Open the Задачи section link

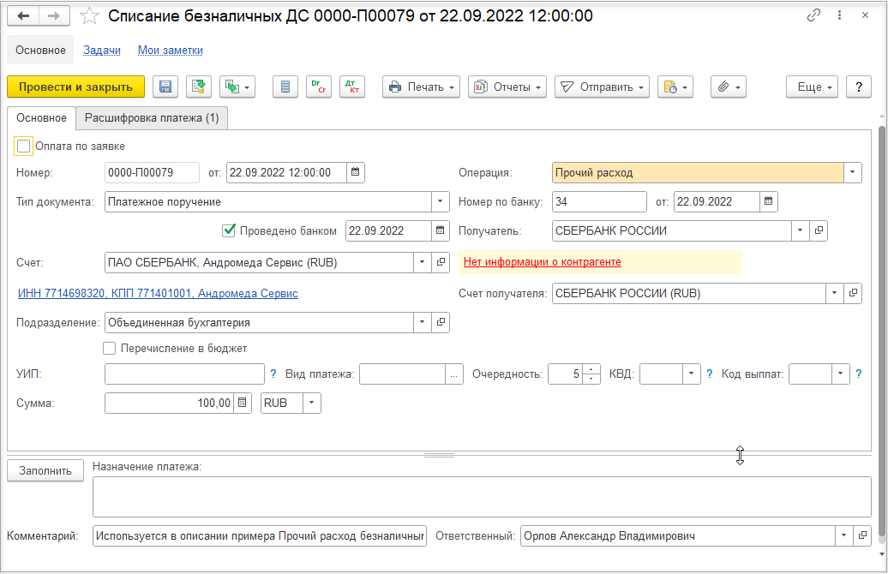102,50
